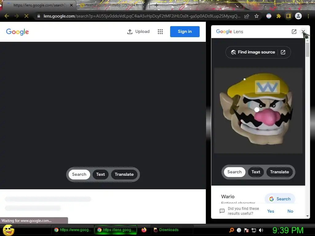The height and width of the screenshot is (236, 315).
Task: Click the round face tray icon
Action: coord(239,230)
